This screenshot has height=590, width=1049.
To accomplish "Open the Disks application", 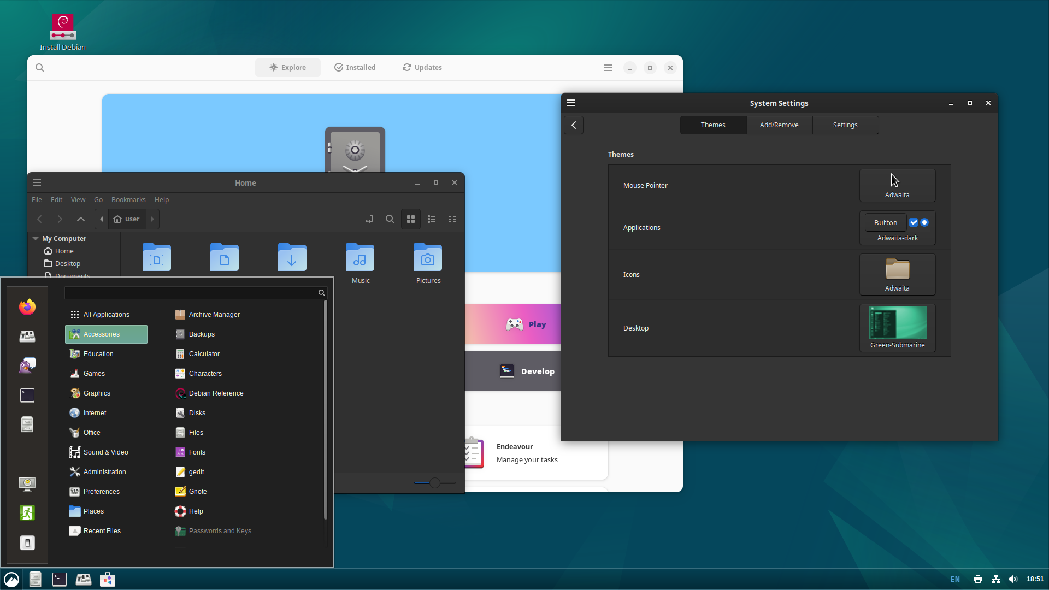I will click(x=197, y=413).
